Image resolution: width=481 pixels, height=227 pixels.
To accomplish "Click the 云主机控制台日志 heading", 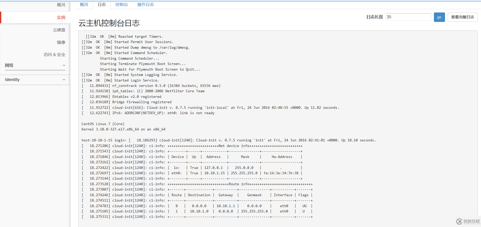I will (x=109, y=23).
